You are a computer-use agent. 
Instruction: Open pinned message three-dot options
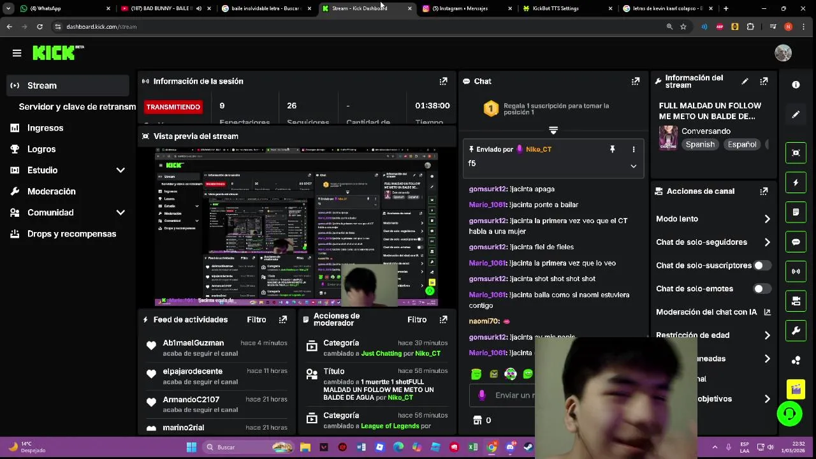[x=633, y=149]
